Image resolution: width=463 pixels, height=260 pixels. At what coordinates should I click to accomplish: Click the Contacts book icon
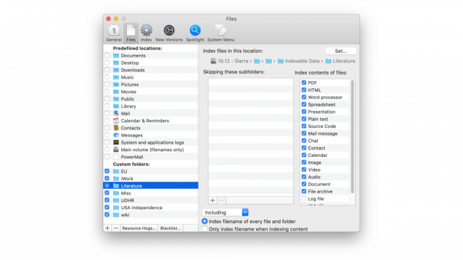coord(116,128)
